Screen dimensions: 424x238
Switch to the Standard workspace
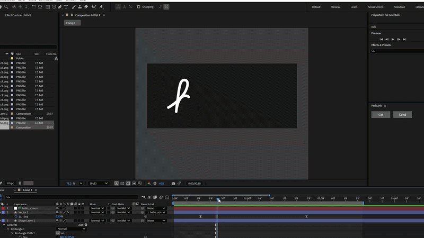399,7
